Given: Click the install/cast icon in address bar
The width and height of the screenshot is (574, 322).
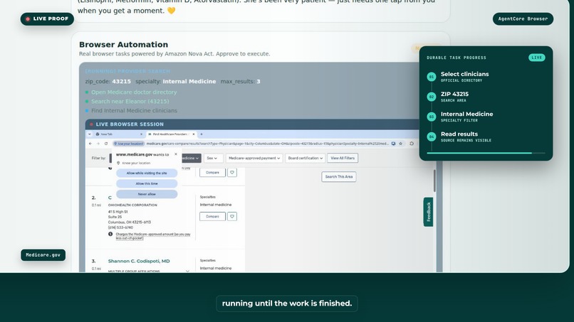Looking at the screenshot, I should tap(394, 144).
